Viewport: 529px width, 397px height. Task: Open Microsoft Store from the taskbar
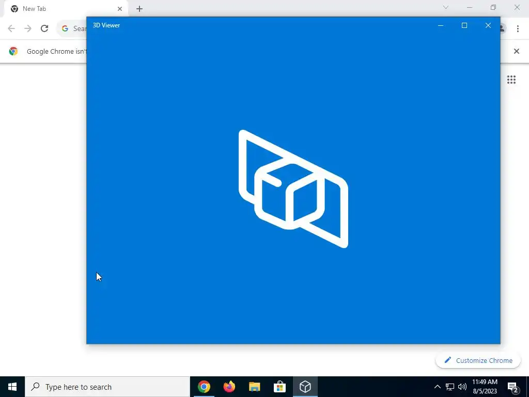tap(279, 387)
